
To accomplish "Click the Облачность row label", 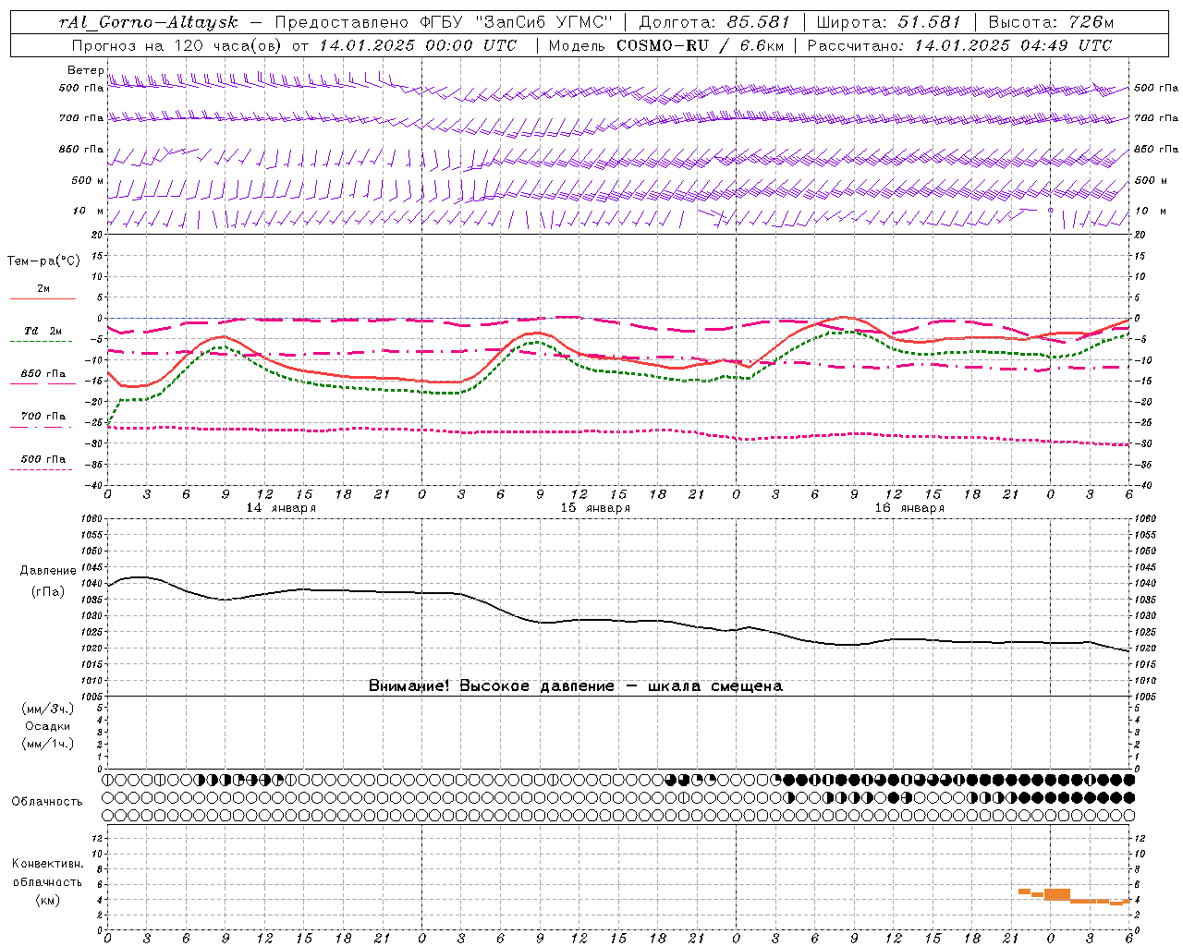I will (47, 801).
